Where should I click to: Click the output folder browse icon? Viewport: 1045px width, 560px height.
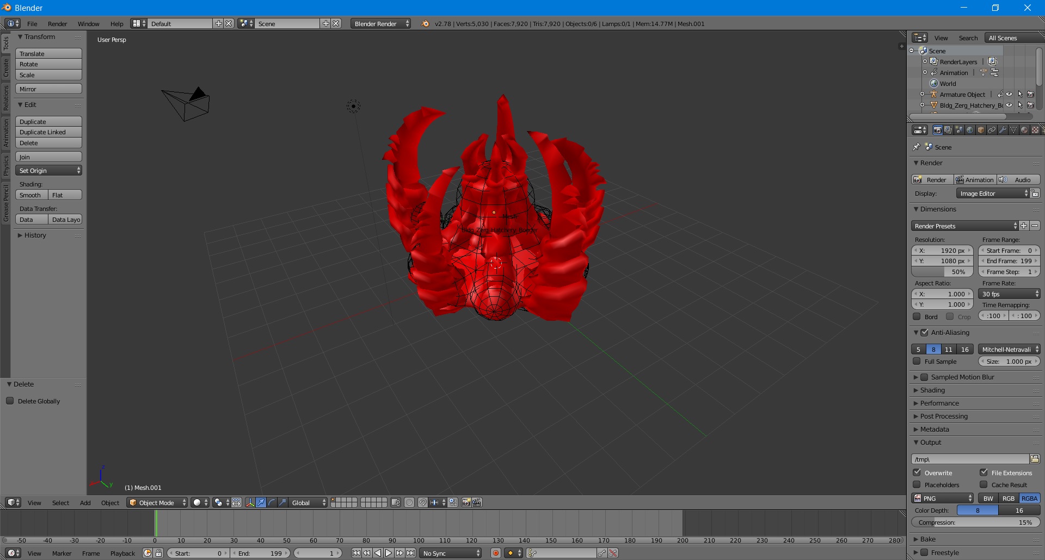click(1035, 459)
